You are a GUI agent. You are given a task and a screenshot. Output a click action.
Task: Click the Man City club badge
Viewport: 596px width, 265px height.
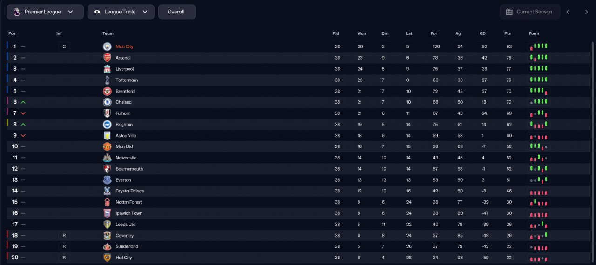coord(107,46)
